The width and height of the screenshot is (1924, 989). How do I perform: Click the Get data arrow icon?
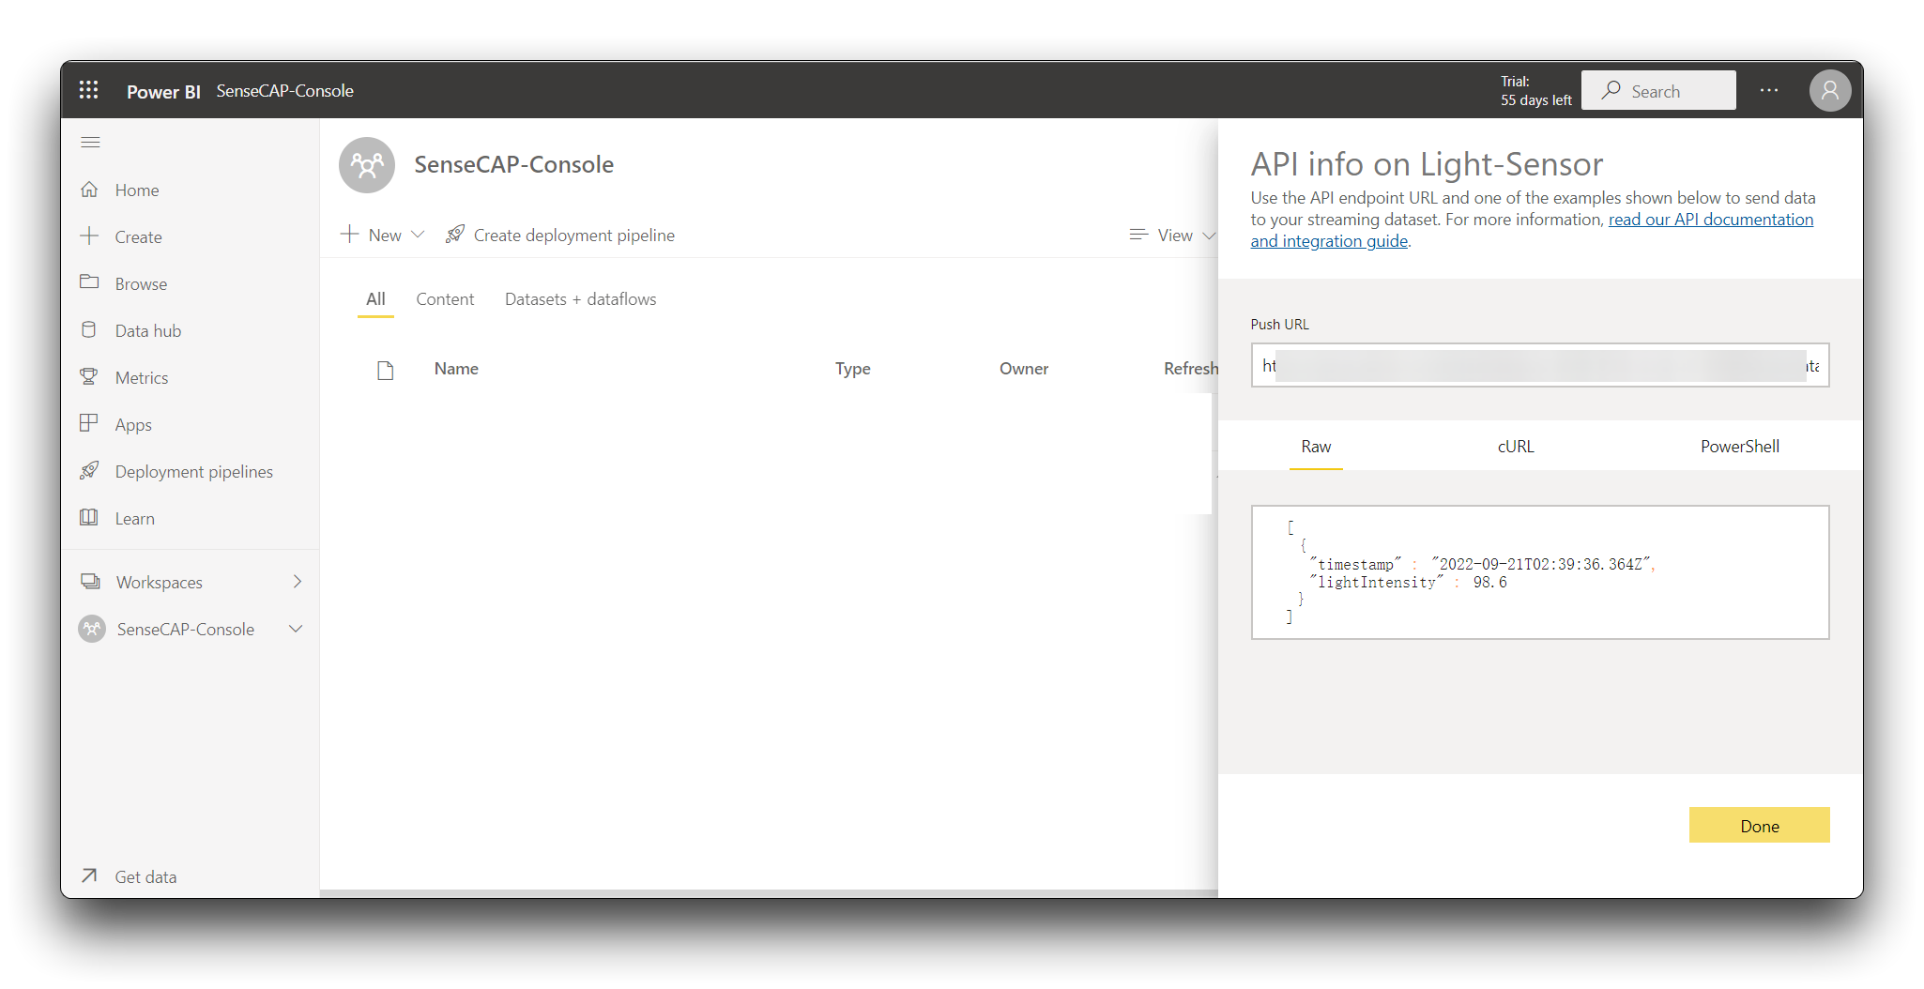(89, 875)
